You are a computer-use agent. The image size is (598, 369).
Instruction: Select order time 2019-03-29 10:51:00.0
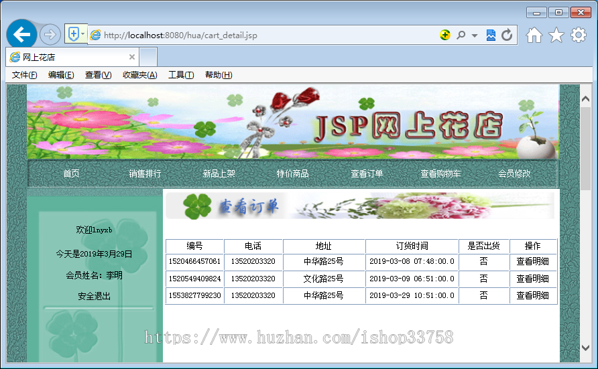pyautogui.click(x=412, y=295)
